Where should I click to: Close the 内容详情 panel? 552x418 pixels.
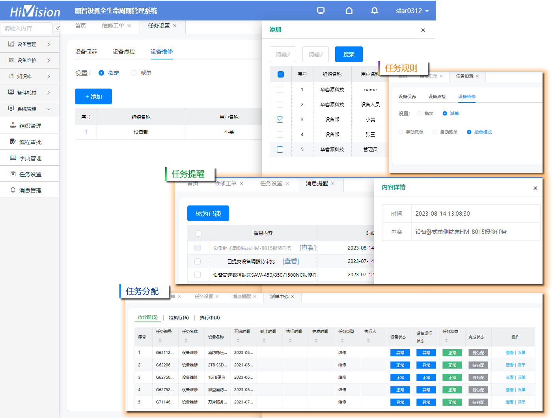pyautogui.click(x=535, y=188)
